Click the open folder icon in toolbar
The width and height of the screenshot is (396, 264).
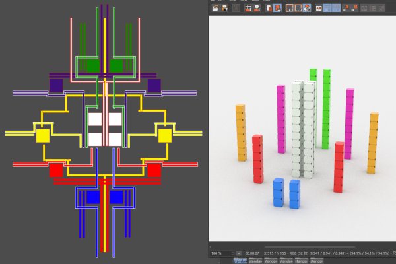[x=215, y=8]
